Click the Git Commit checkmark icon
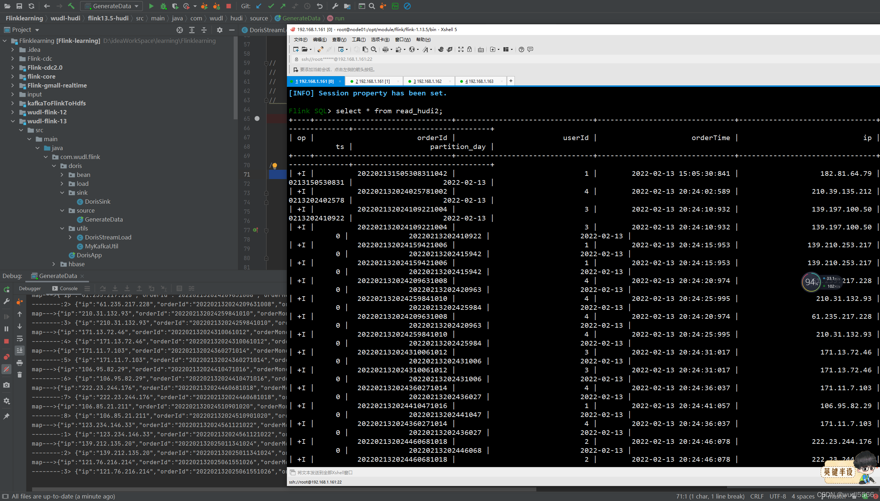This screenshot has height=501, width=880. (271, 6)
